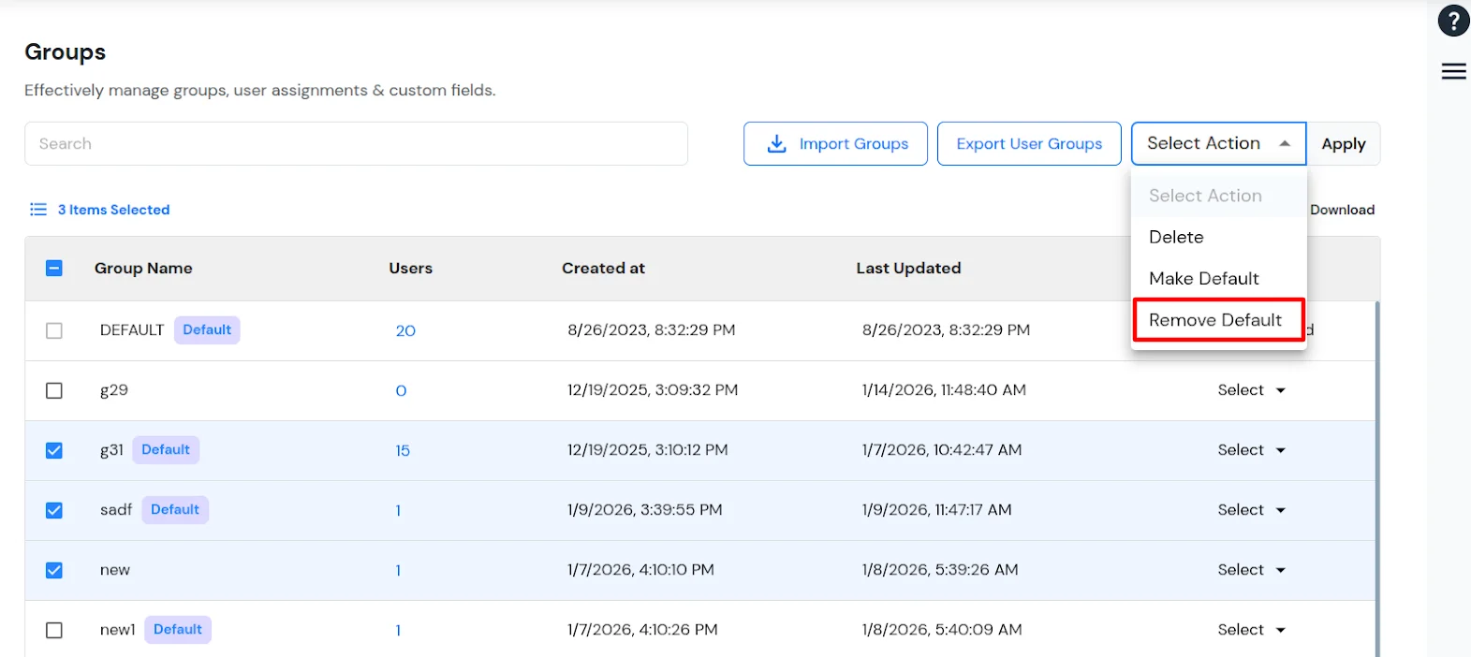Click the created date 12/19/2025, 3:10:12 PM
Screen dimensions: 1471x657
(x=648, y=450)
